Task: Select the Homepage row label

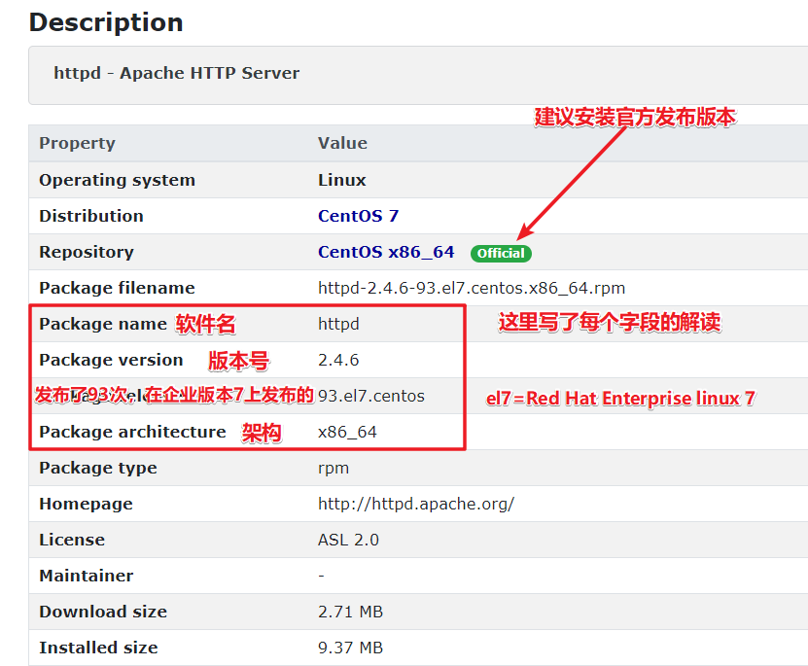Action: click(x=87, y=504)
